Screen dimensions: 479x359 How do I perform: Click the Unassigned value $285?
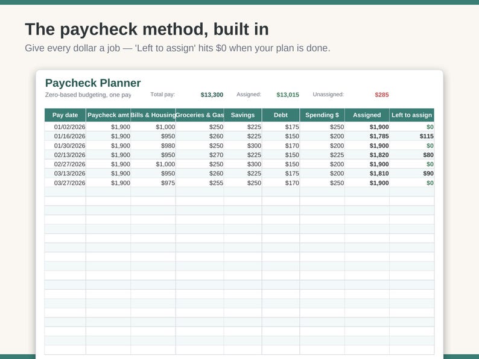[382, 95]
